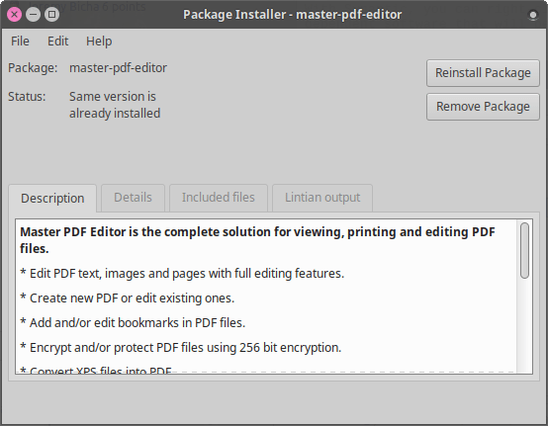The height and width of the screenshot is (426, 548).
Task: Click the 'Same version is already installed' status
Action: 115,105
